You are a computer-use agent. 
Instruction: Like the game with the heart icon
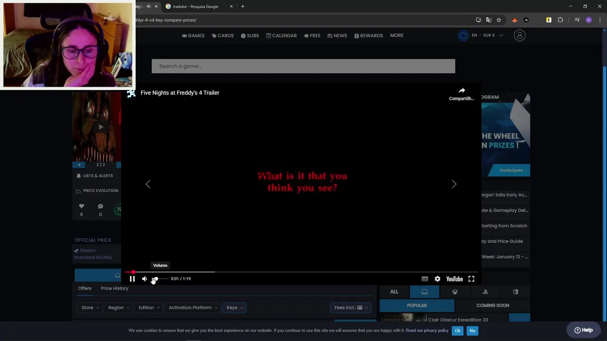tap(82, 206)
